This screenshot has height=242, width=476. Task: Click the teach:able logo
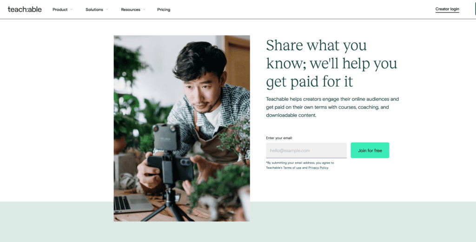click(25, 9)
